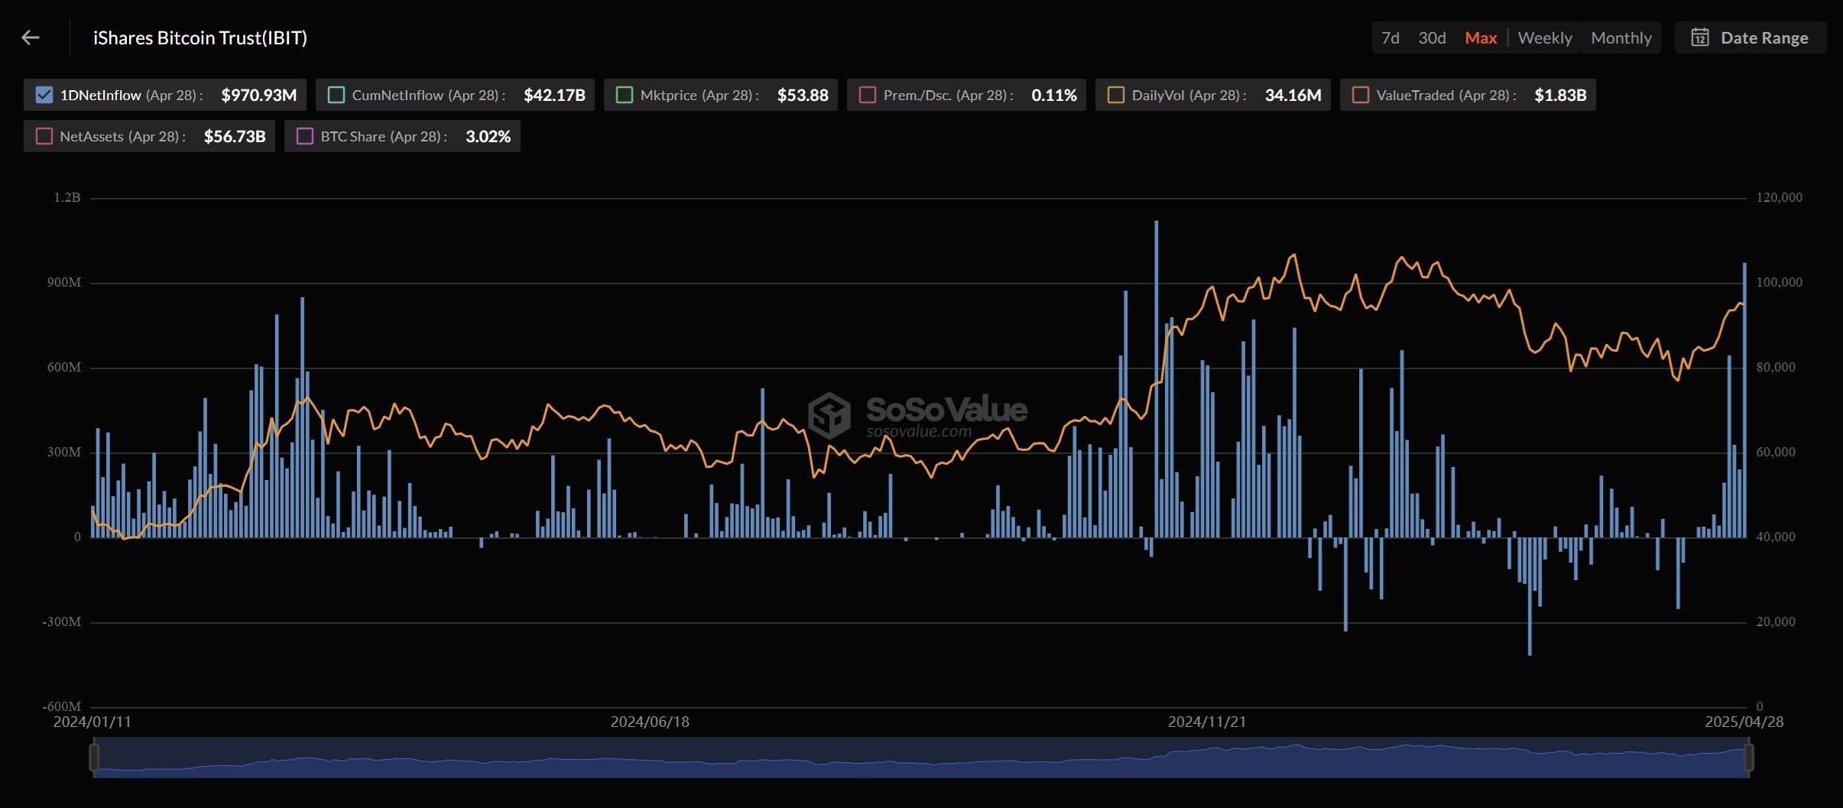
Task: Click the 2024/06/18 x-axis date label
Action: (650, 722)
